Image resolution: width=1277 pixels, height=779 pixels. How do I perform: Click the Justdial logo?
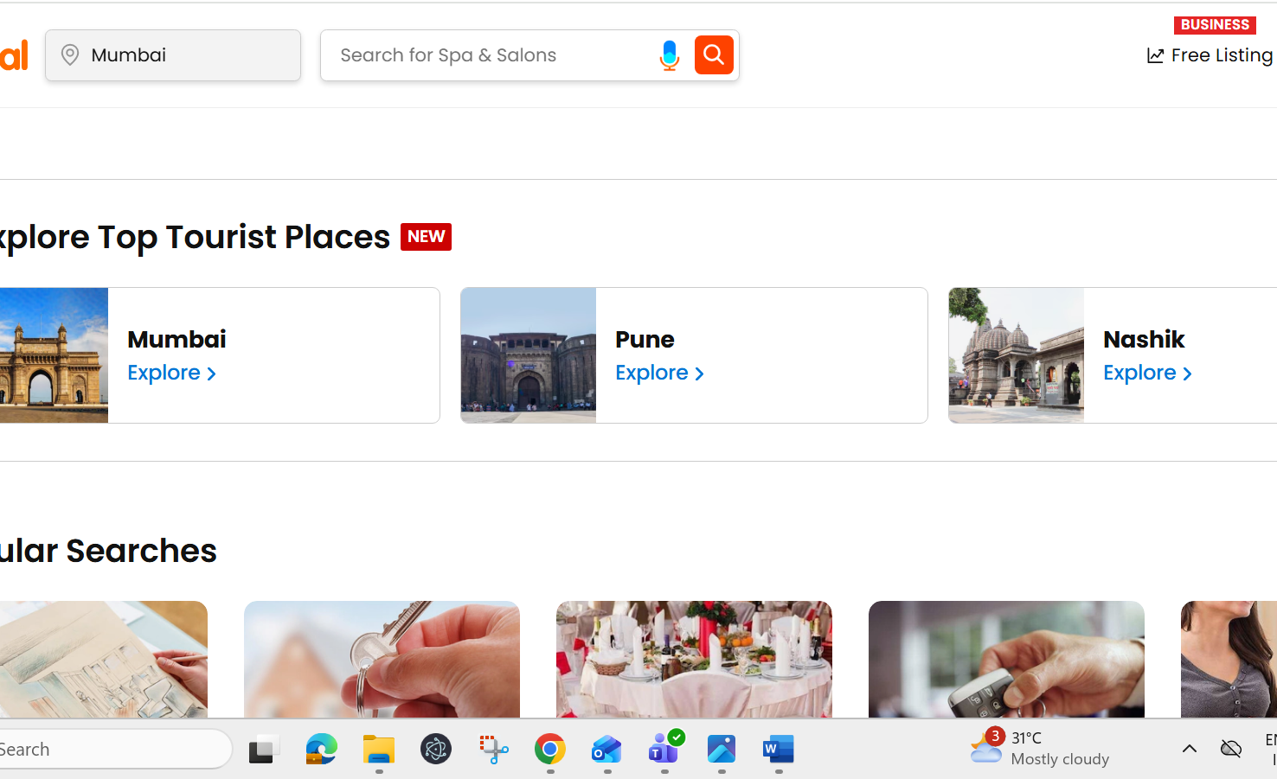coord(14,55)
